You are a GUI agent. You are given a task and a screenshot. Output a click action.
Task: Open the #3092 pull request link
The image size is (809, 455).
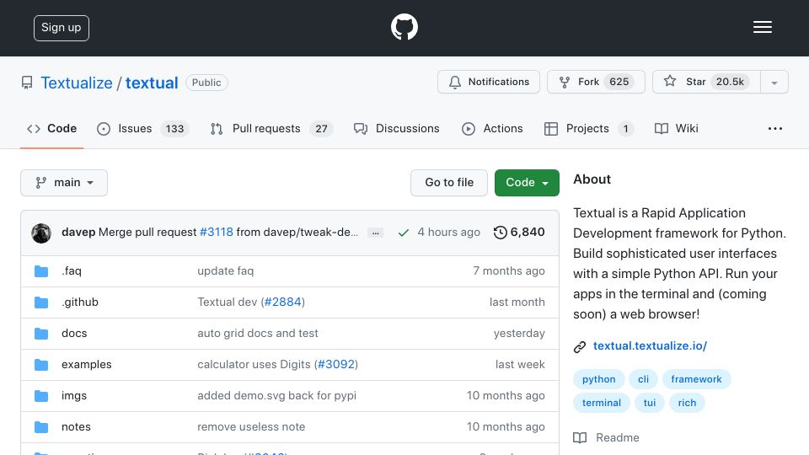[336, 364]
